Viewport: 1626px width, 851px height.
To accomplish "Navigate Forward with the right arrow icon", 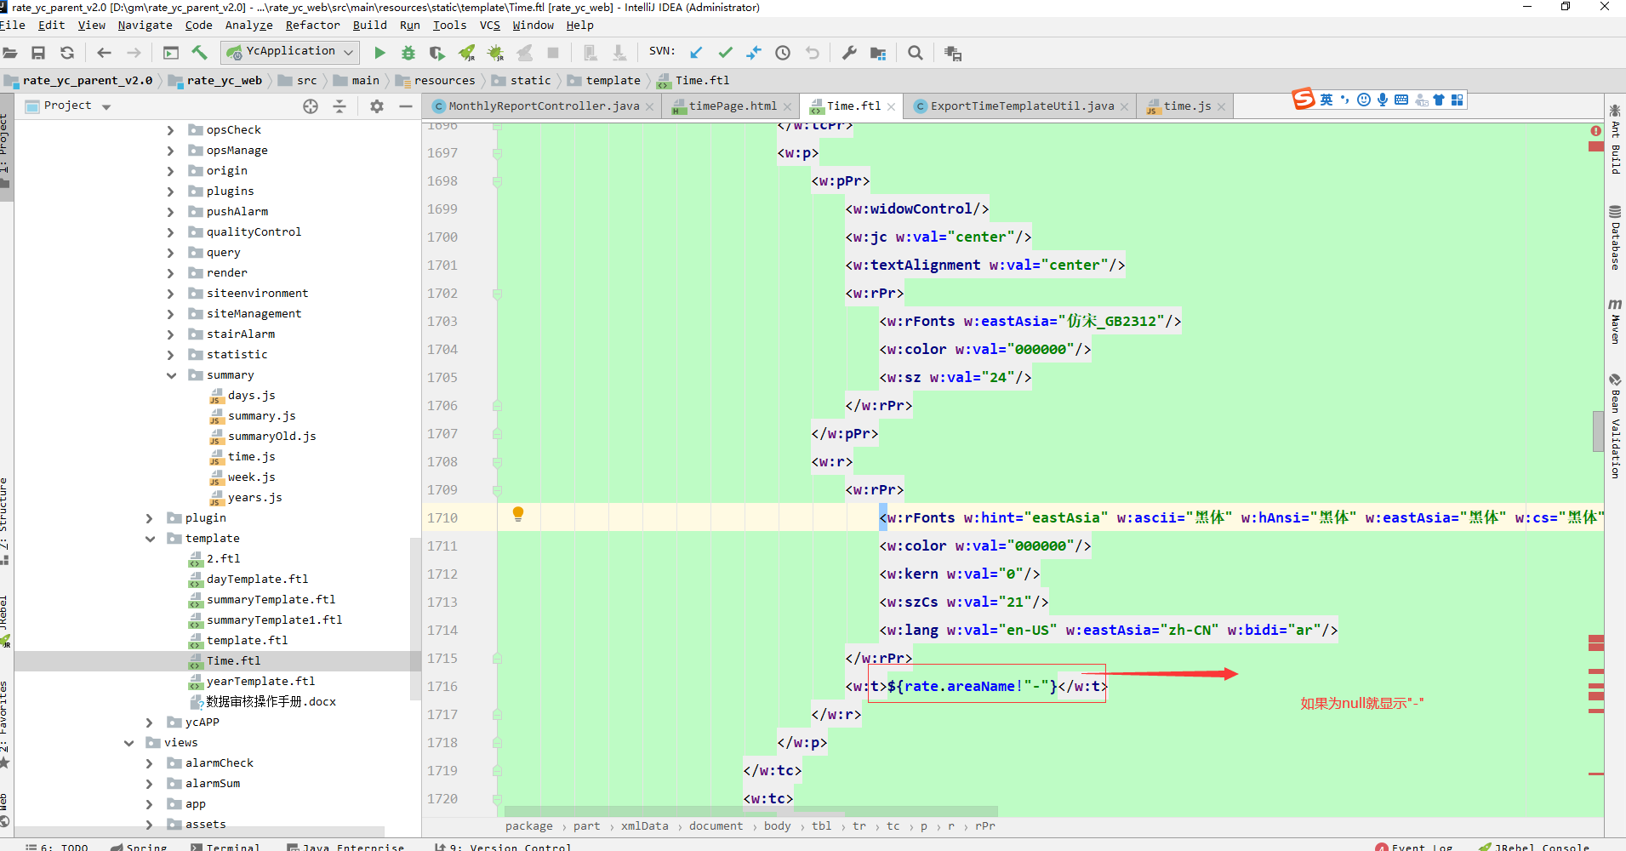I will 134,53.
